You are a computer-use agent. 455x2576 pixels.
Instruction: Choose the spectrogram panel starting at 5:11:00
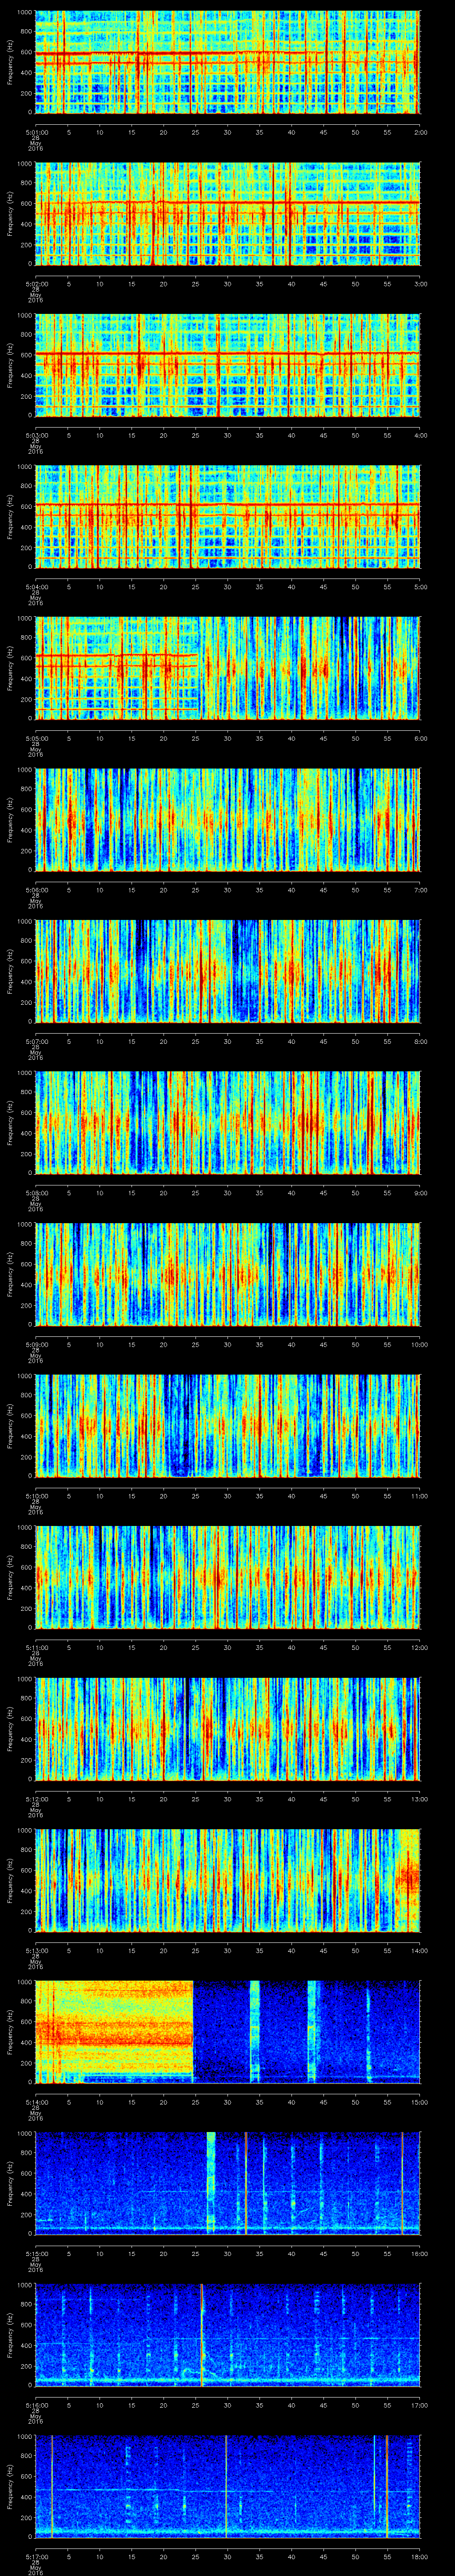[228, 1577]
